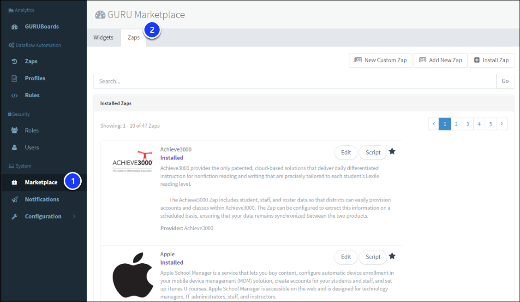This screenshot has width=520, height=302.
Task: Click the GURU Marketplace header icon
Action: [x=100, y=15]
